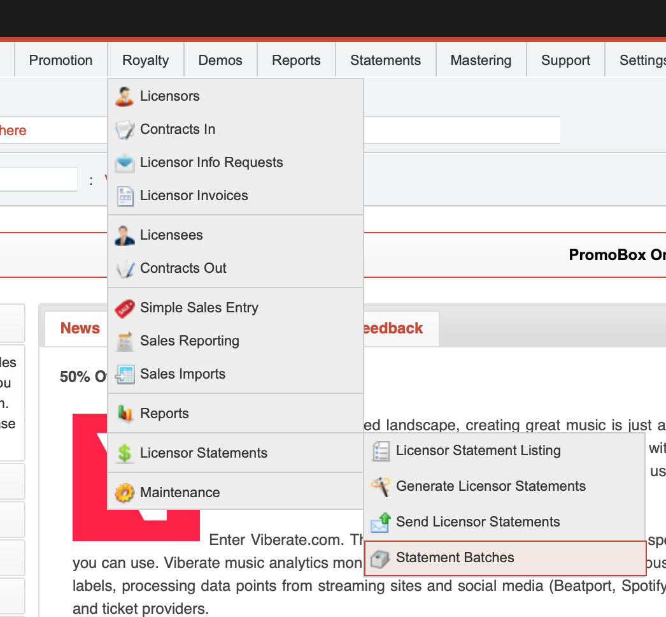Select Sales Reporting menu entry
This screenshot has height=617, width=666.
tap(189, 341)
